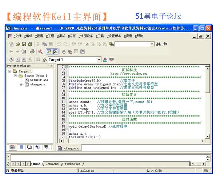Open the Books tab icon in workspace

[29, 147]
